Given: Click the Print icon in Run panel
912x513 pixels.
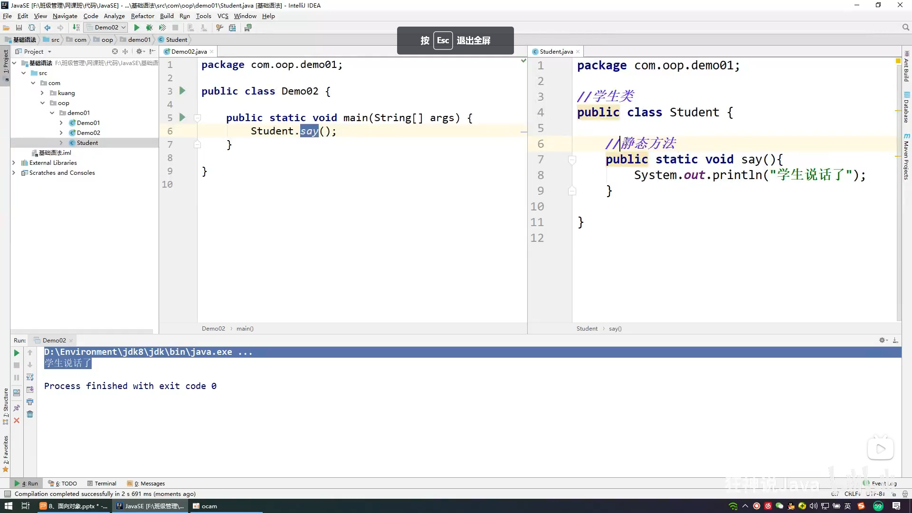Looking at the screenshot, I should pos(30,402).
